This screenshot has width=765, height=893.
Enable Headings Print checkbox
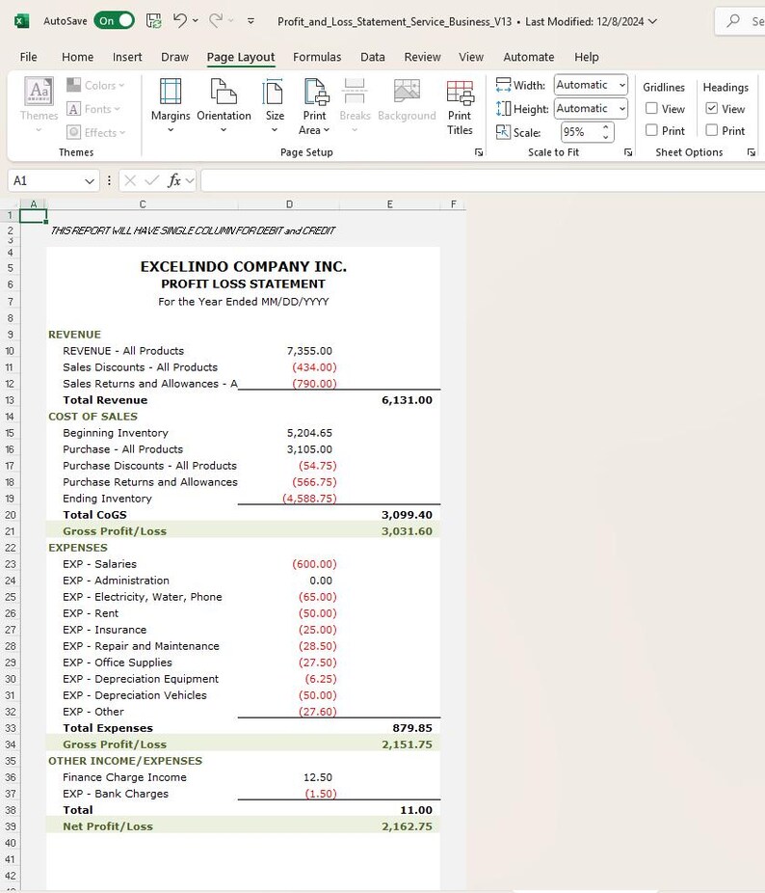(711, 130)
